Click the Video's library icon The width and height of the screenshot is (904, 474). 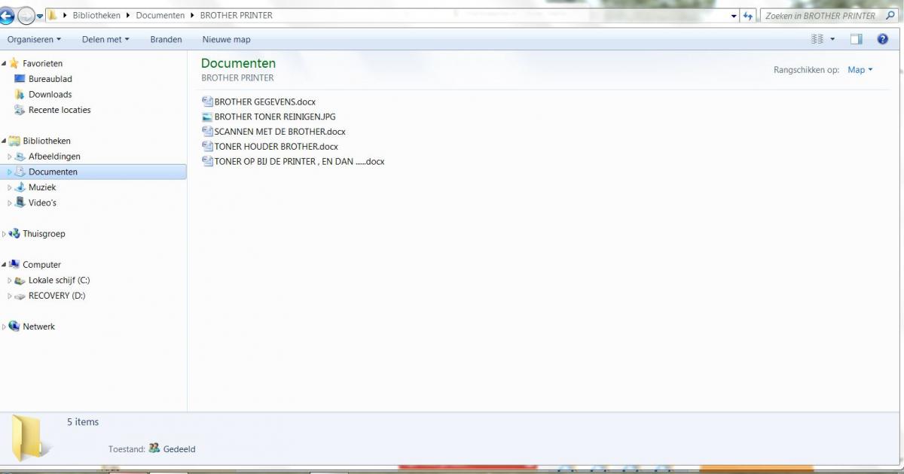(x=20, y=202)
